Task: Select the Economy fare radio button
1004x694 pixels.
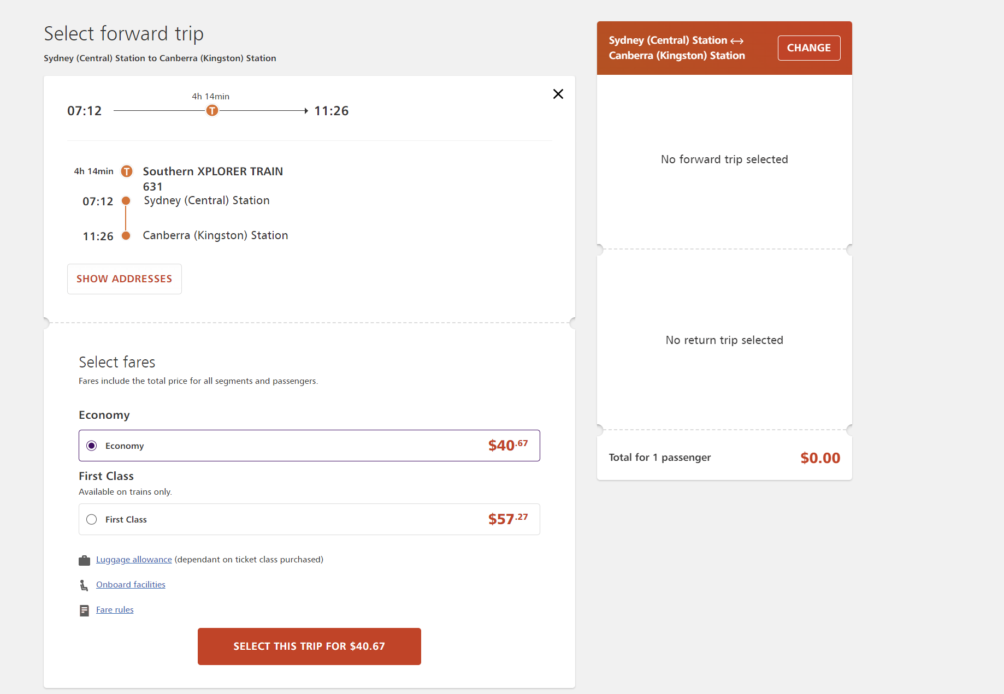Action: click(x=92, y=446)
